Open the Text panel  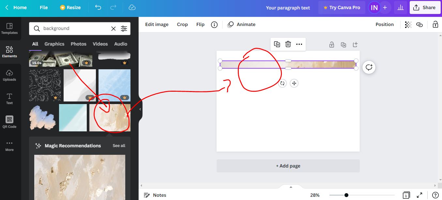[9, 98]
